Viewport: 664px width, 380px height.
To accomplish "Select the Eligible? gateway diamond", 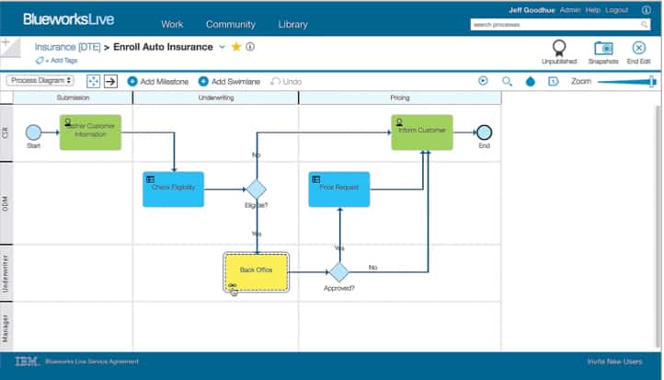I will [x=257, y=189].
